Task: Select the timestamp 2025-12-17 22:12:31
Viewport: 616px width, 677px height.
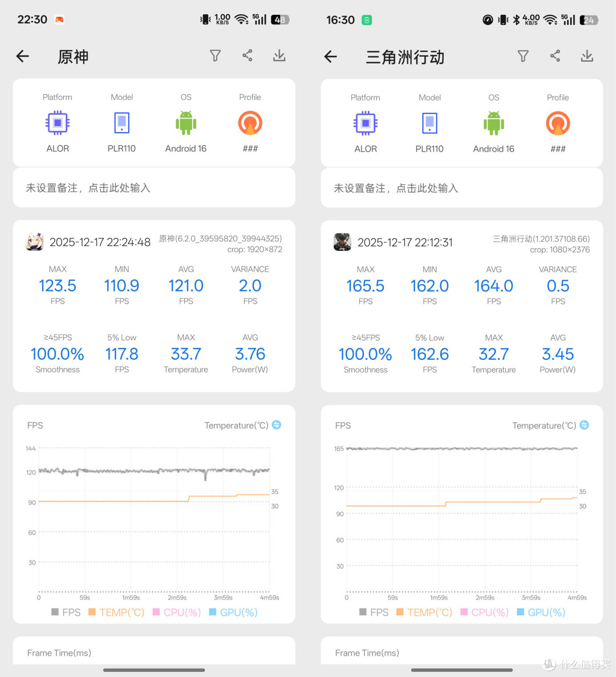Action: (x=405, y=242)
